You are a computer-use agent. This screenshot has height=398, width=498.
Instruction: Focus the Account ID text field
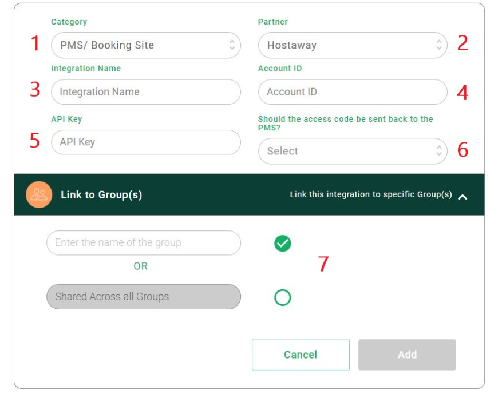tap(353, 91)
